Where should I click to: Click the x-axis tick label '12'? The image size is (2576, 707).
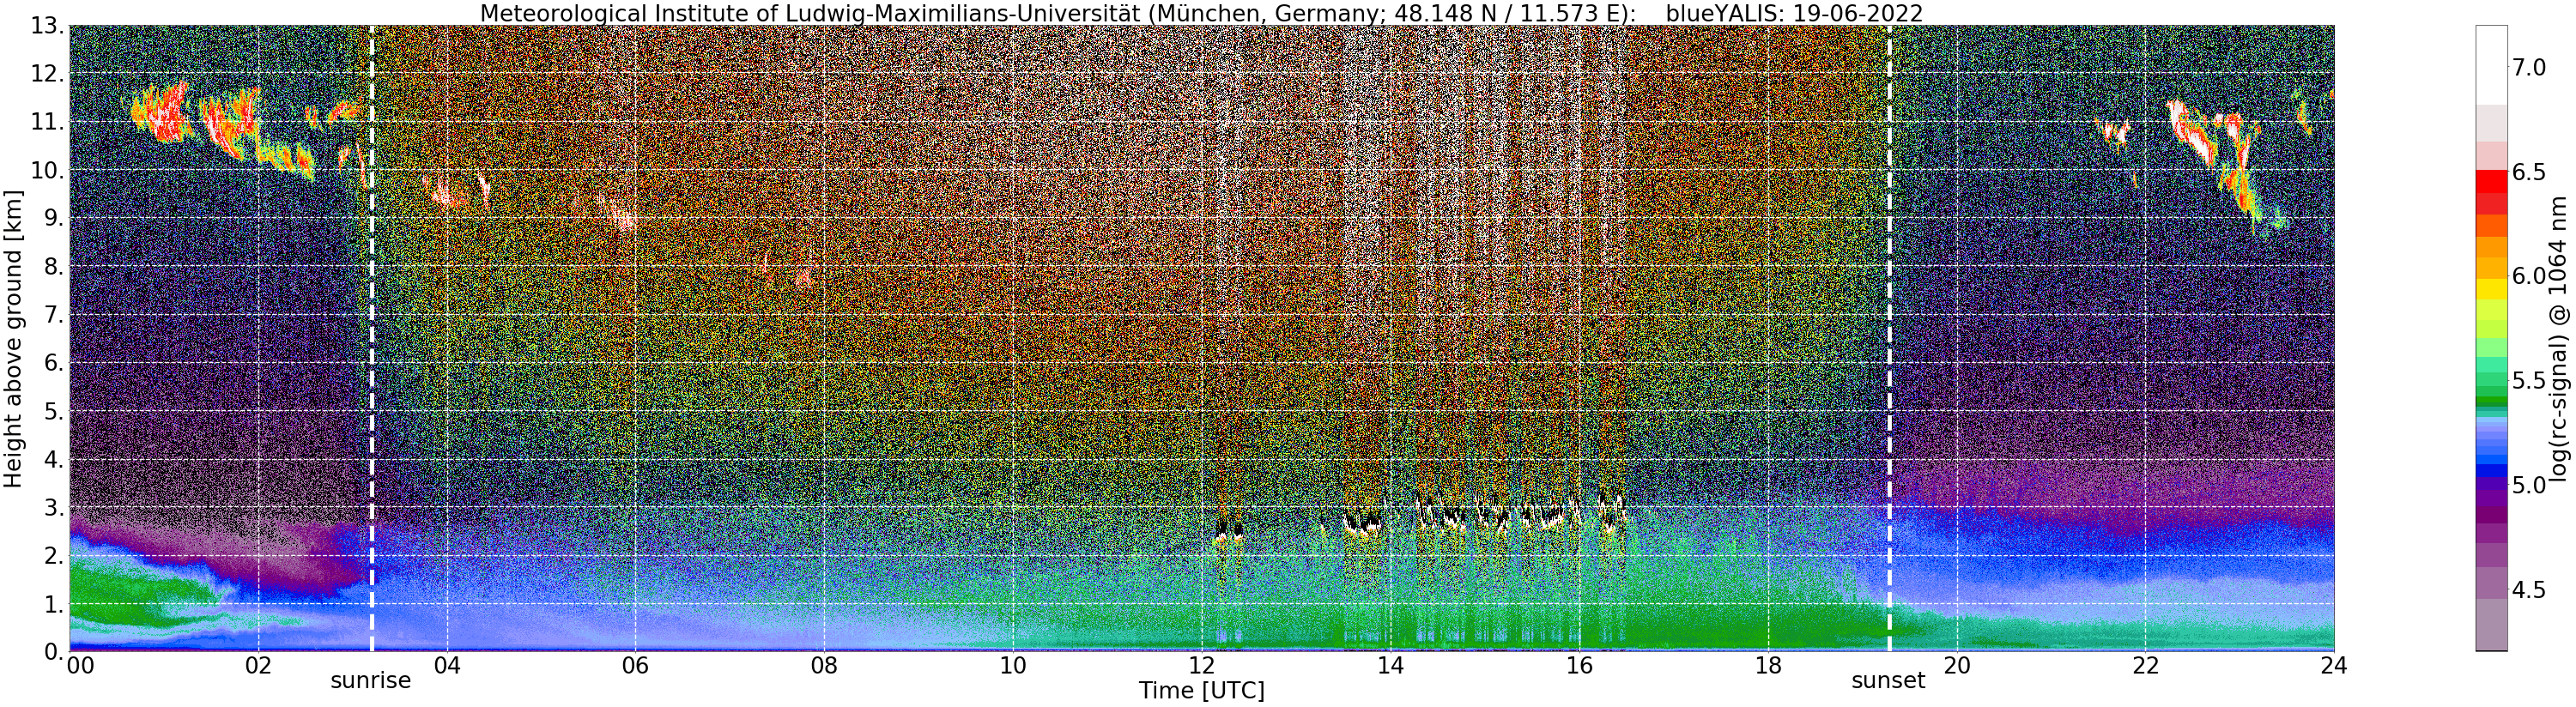1201,666
